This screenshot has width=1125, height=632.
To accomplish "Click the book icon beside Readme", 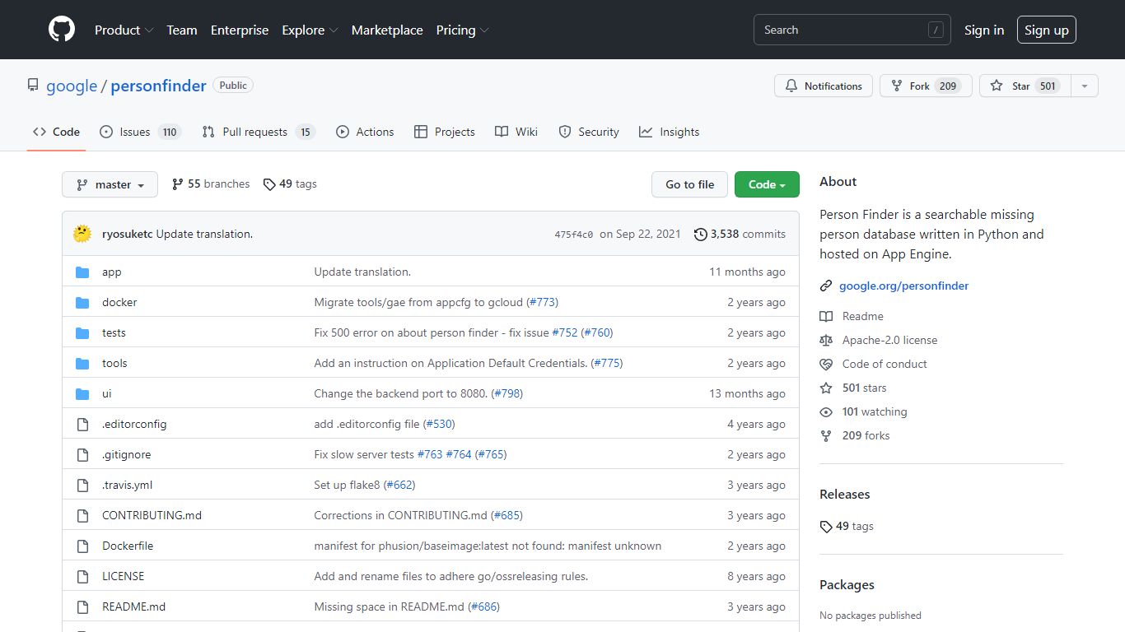I will [x=826, y=316].
